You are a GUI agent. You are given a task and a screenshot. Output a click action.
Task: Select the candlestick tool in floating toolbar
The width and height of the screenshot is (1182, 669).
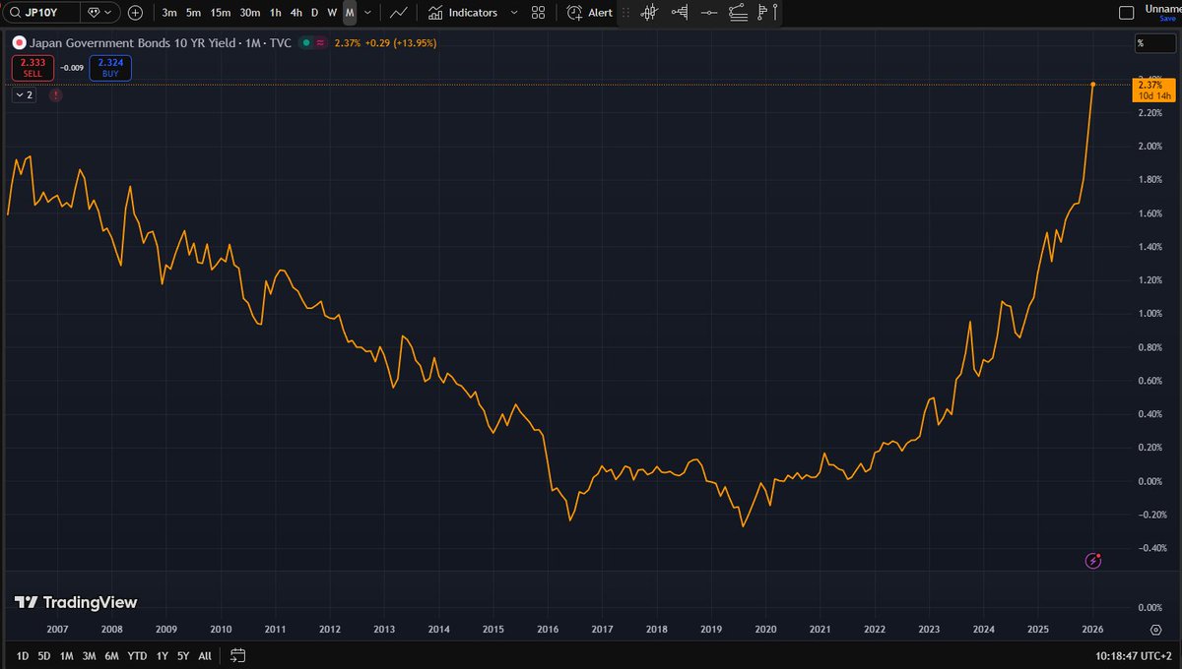click(649, 13)
